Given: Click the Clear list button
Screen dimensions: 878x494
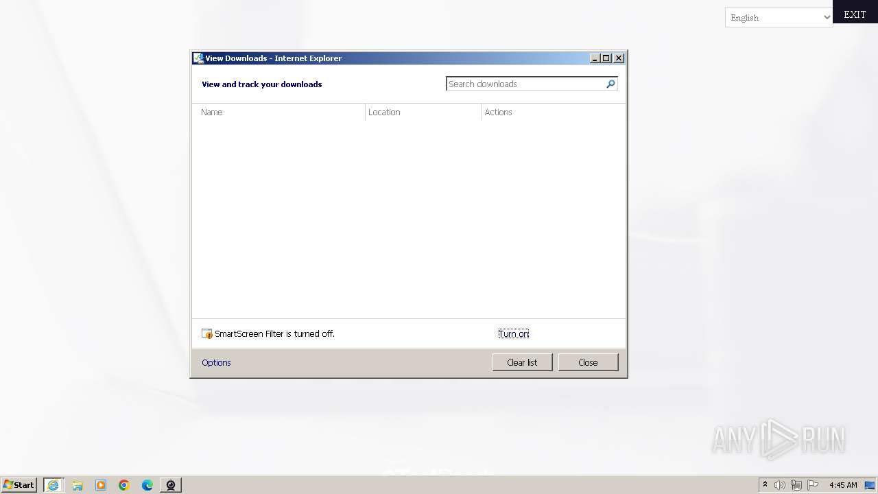Looking at the screenshot, I should [522, 362].
